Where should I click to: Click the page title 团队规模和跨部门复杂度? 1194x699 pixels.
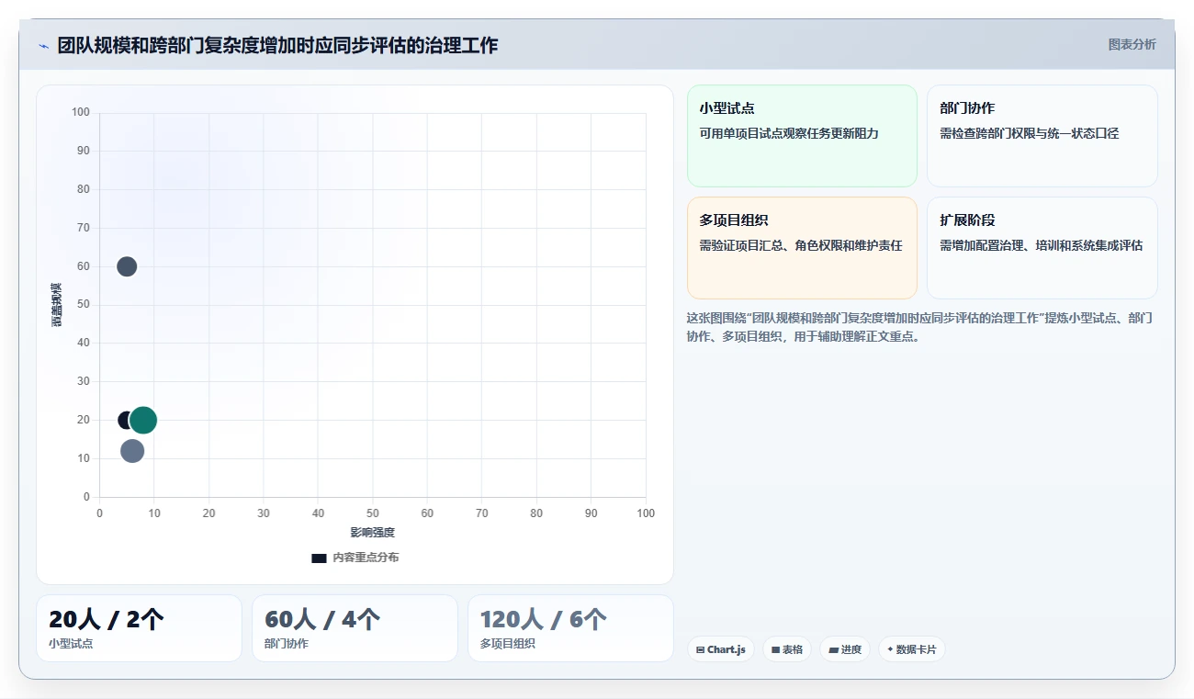click(x=277, y=45)
